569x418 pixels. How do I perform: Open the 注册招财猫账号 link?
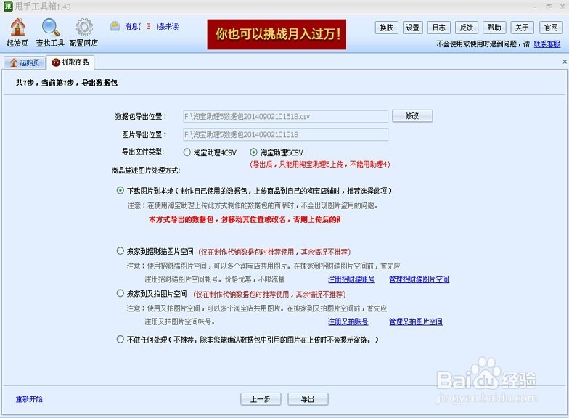coord(351,279)
